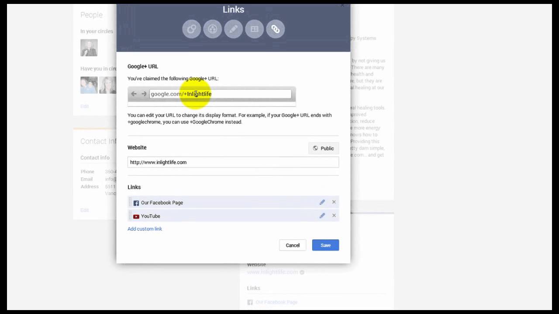559x314 pixels.
Task: Click the YouTube icon in Links list
Action: pyautogui.click(x=136, y=216)
